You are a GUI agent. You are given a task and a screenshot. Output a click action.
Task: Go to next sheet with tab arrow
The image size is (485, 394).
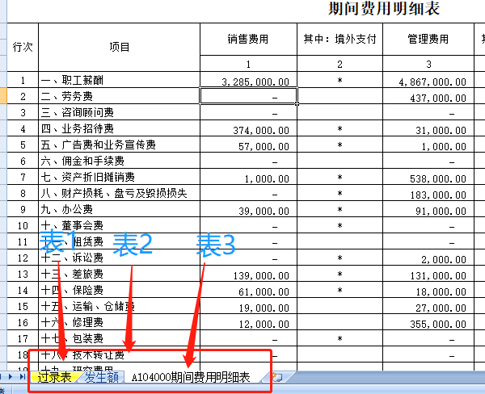[x=11, y=376]
